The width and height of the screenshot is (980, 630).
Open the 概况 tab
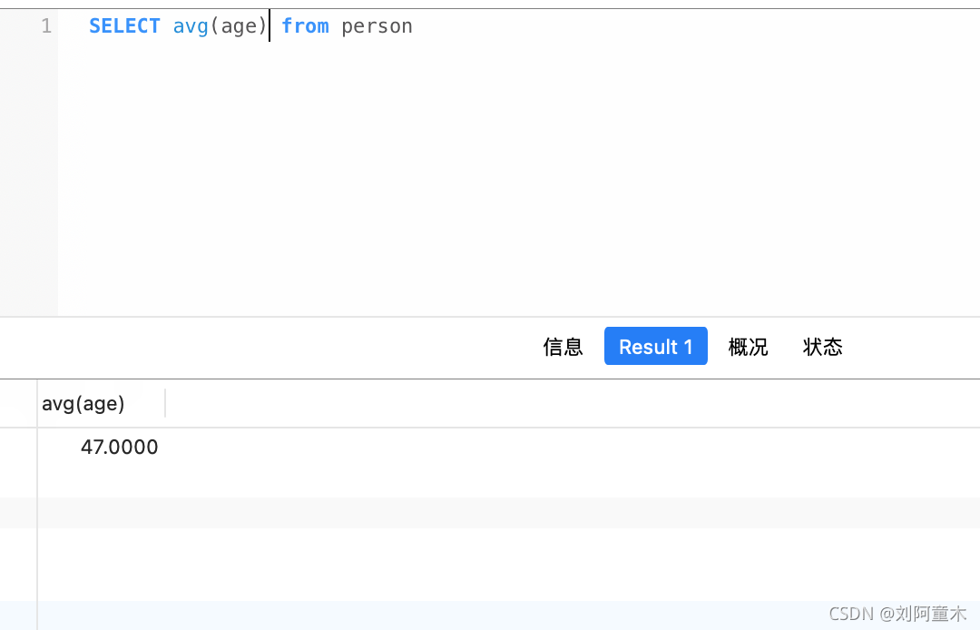(748, 347)
